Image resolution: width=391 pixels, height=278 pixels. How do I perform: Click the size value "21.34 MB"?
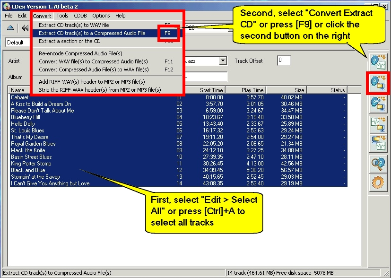(292, 144)
